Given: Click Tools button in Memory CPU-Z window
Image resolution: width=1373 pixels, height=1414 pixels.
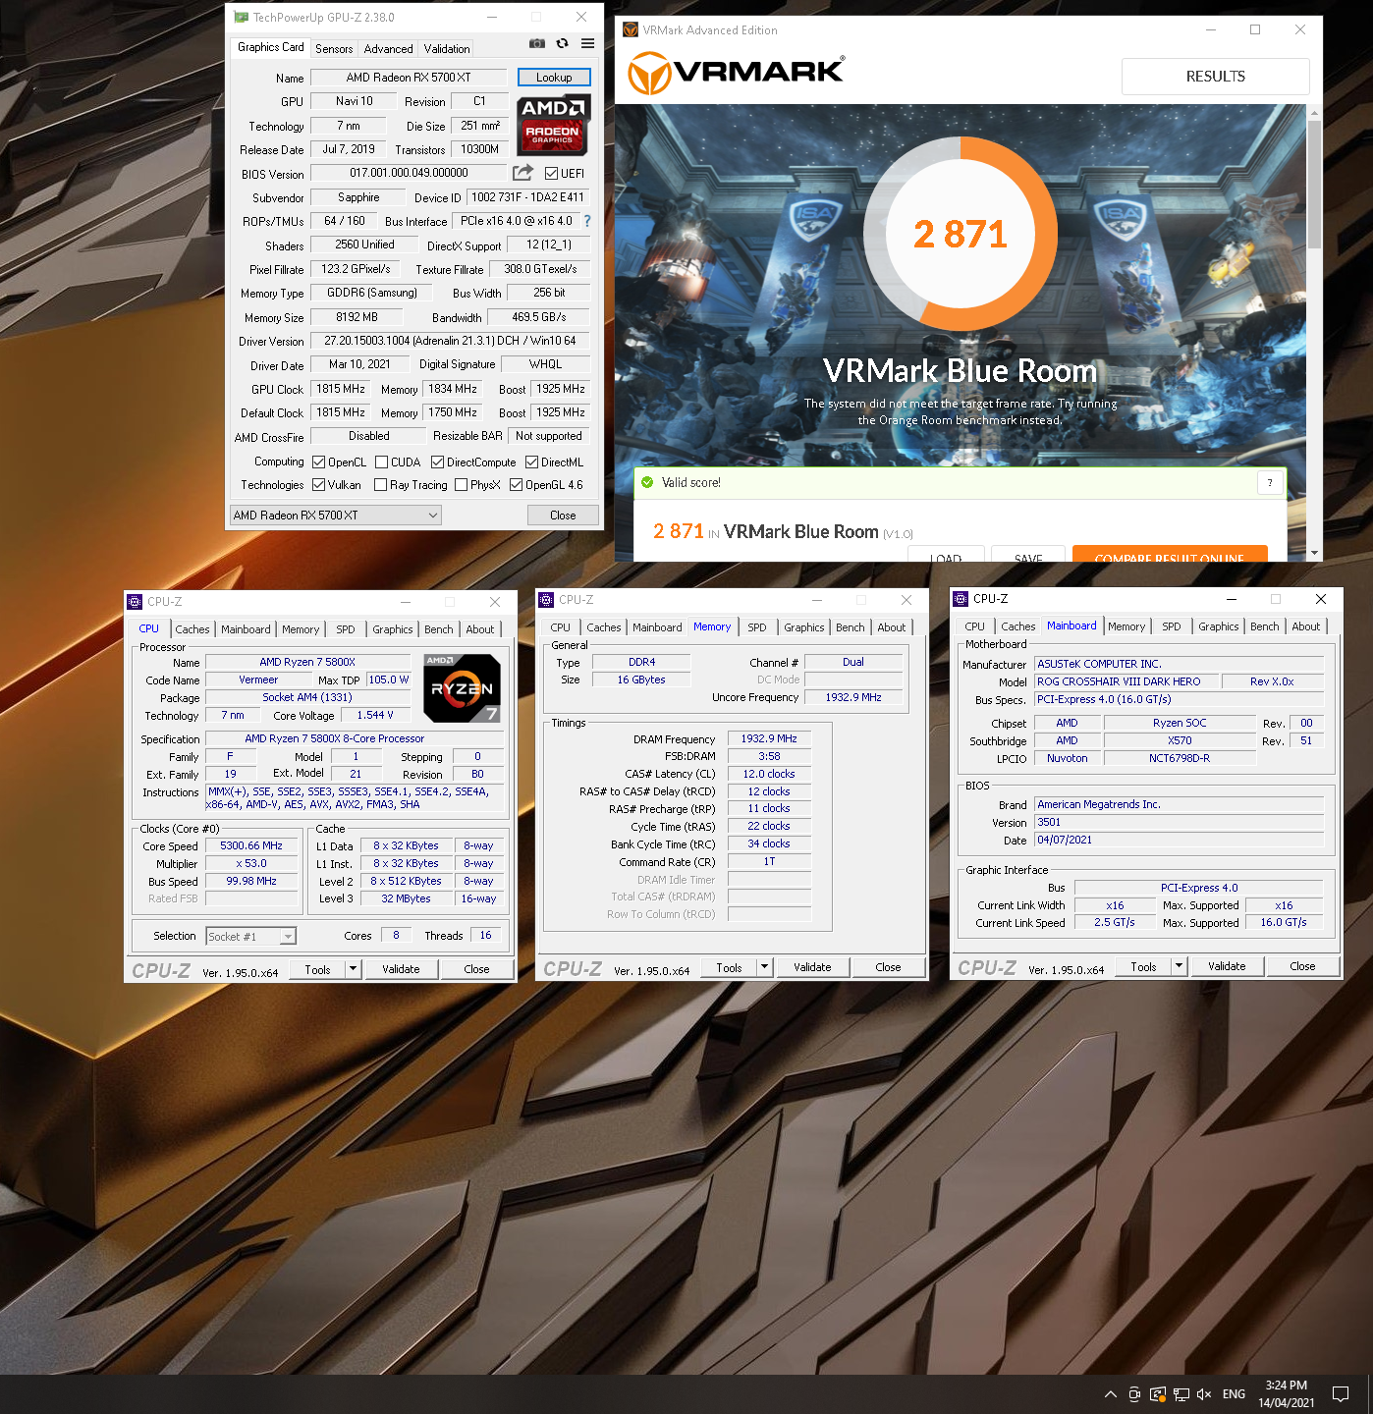Looking at the screenshot, I should [730, 967].
